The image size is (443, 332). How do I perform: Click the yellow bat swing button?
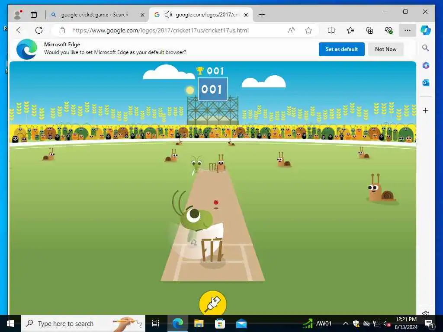coord(212,303)
